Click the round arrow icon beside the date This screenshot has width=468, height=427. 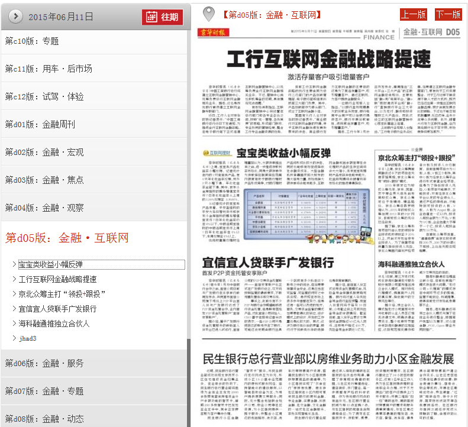[x=15, y=17]
